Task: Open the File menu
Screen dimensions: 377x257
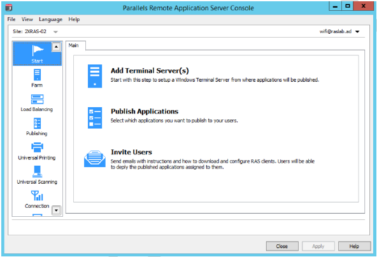Action: click(x=11, y=19)
